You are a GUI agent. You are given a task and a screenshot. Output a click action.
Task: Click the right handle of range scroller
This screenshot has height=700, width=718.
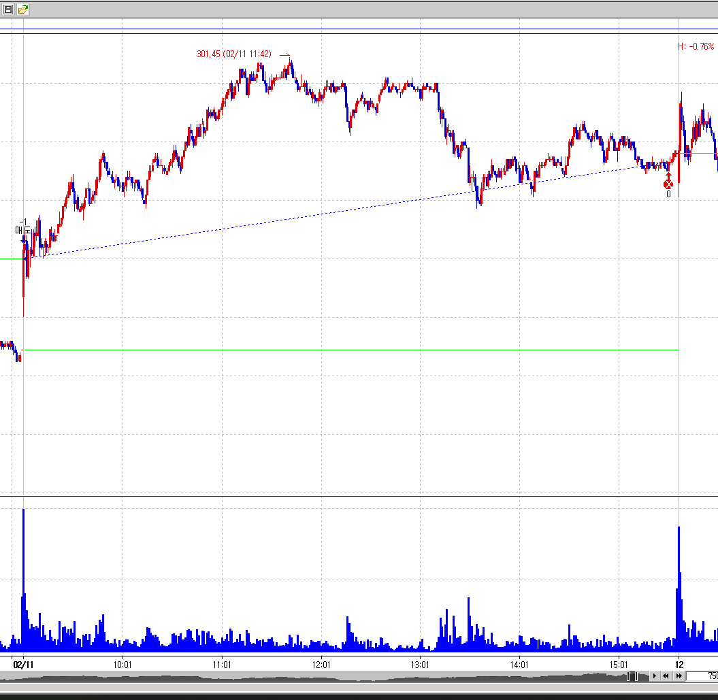click(636, 676)
